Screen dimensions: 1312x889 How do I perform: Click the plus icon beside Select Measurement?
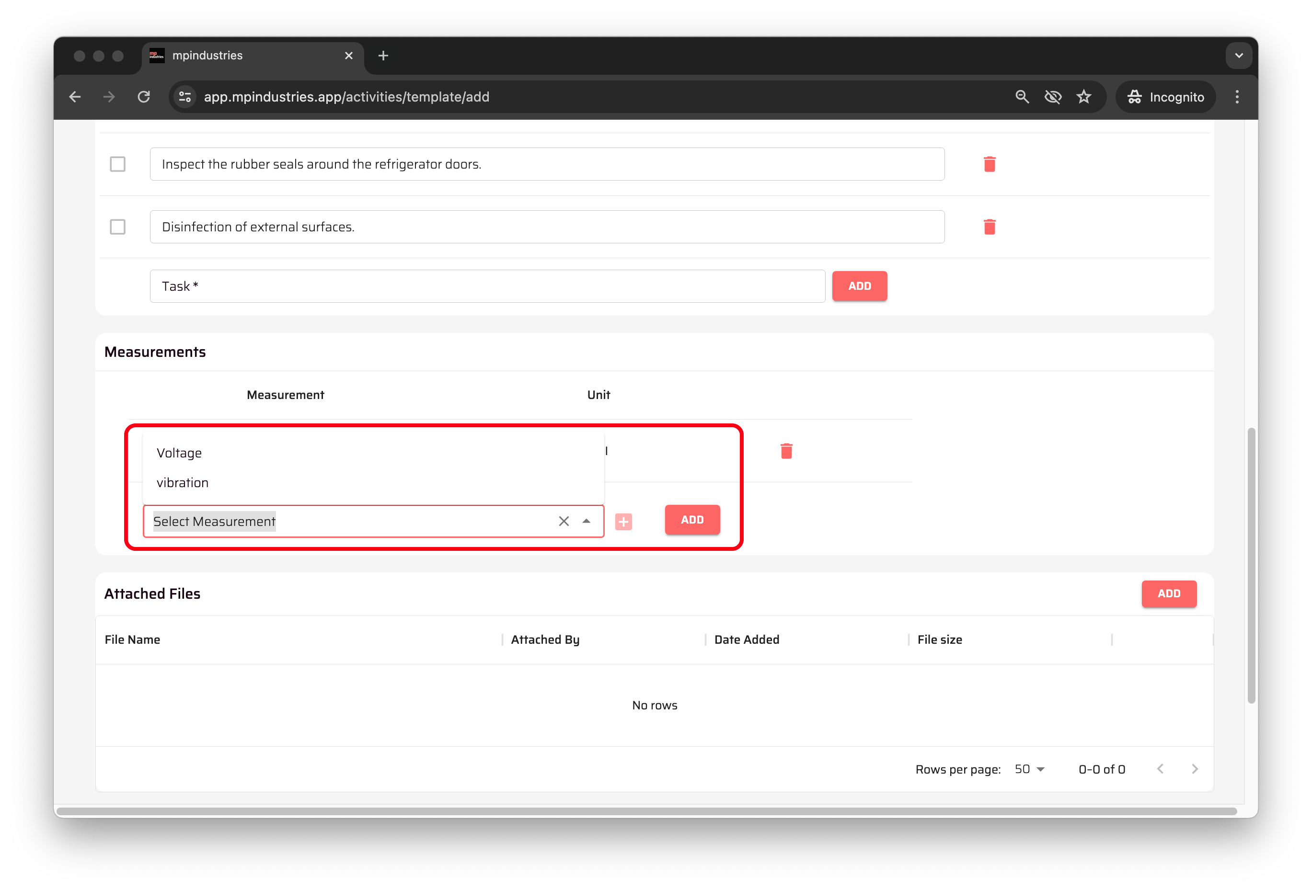(623, 522)
